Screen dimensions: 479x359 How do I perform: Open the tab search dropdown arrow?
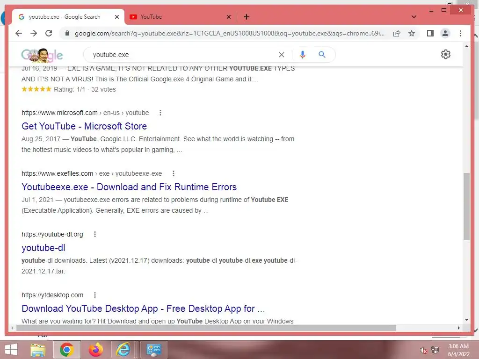tap(414, 17)
